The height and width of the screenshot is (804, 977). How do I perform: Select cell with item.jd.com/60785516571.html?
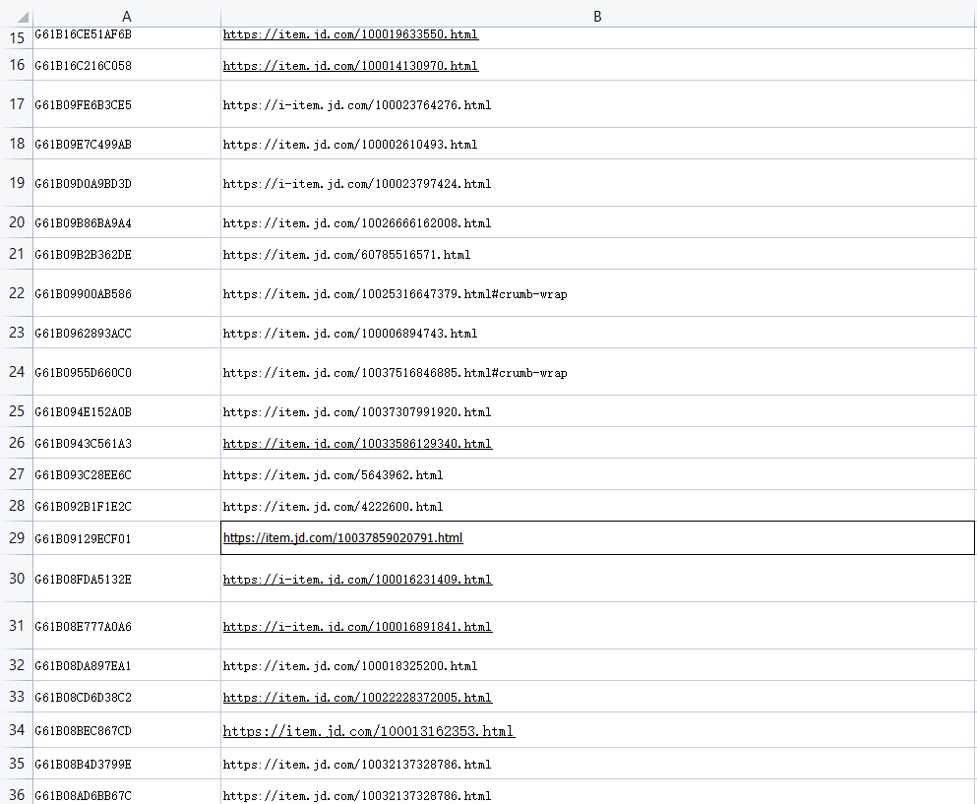tap(597, 254)
